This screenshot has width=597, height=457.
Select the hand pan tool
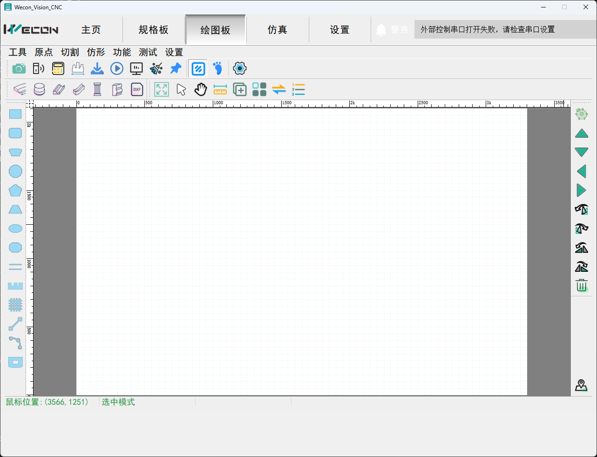201,89
